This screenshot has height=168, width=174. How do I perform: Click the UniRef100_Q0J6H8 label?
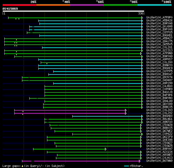(159, 27)
